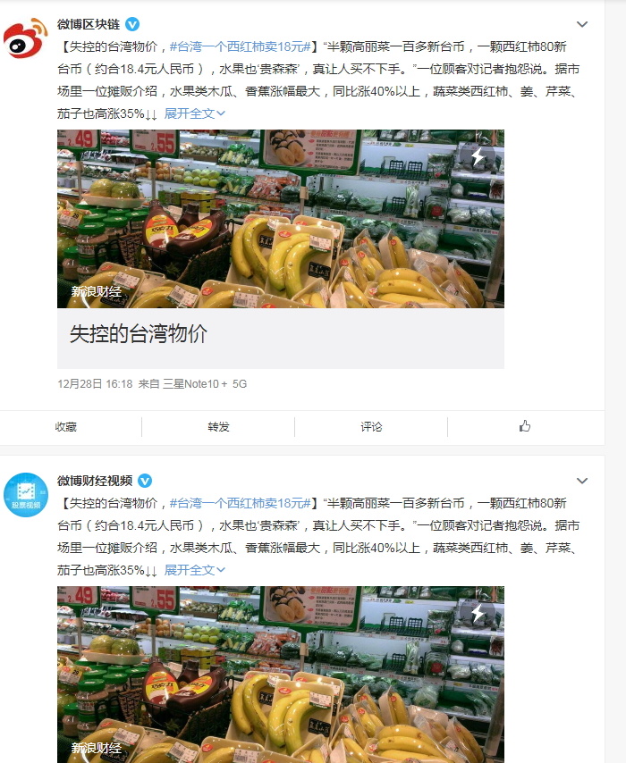Viewport: 626px width, 763px height.
Task: Select 转发 to repost the first post
Action: 218,427
